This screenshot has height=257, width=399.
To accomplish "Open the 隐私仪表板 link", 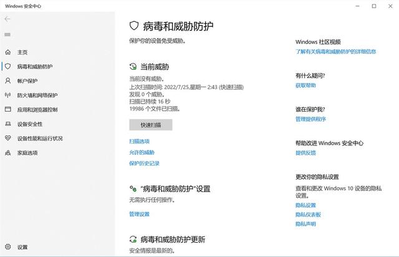I will 308,215.
